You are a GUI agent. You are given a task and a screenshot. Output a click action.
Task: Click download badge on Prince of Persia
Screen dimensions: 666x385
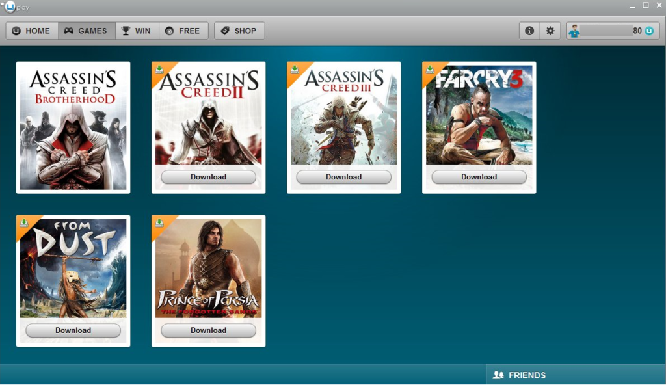coord(160,223)
